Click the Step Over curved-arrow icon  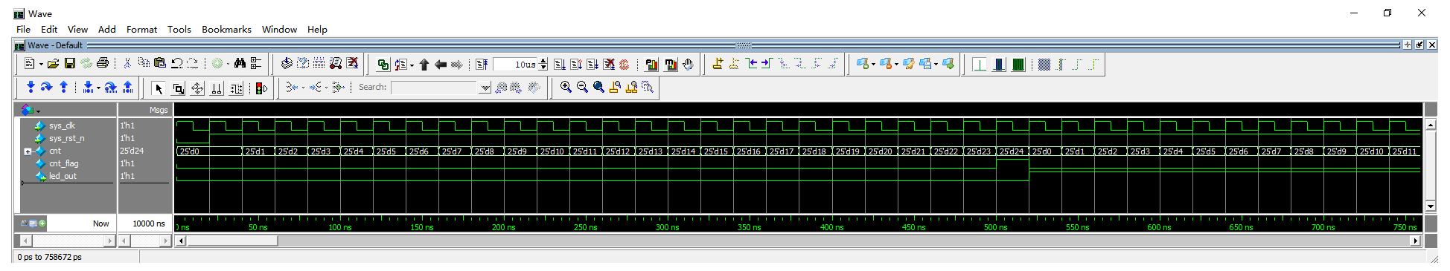pyautogui.click(x=47, y=88)
